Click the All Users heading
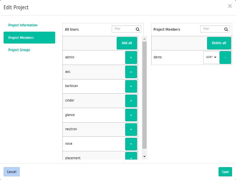This screenshot has width=236, height=180. tap(72, 29)
